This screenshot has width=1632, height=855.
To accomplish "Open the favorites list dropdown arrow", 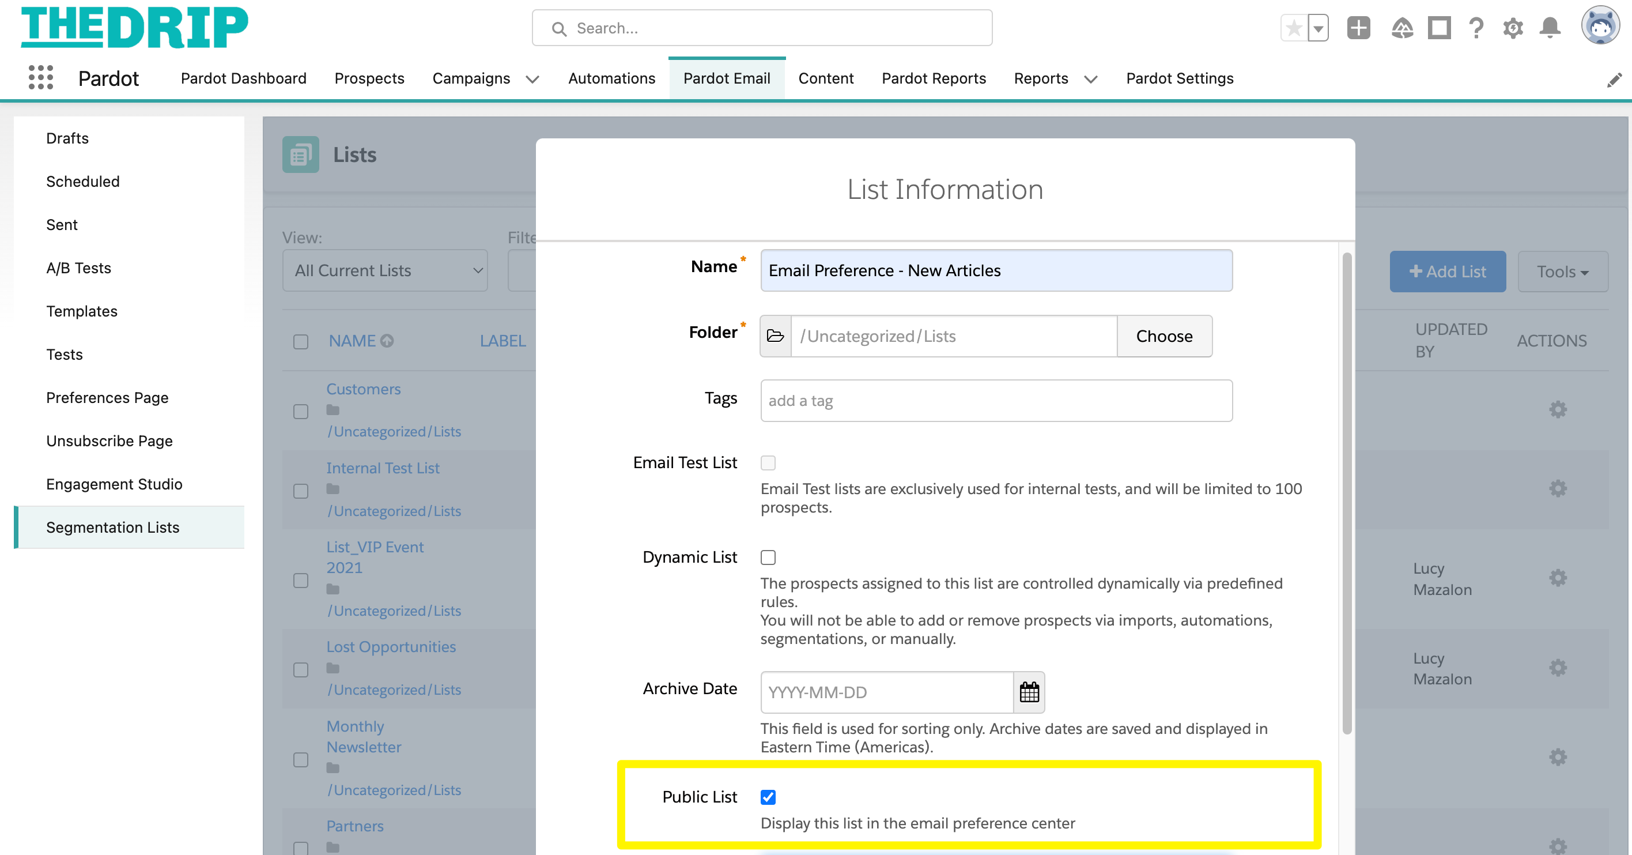I will [x=1318, y=28].
